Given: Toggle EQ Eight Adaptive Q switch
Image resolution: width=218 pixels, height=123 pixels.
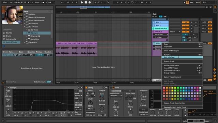Looking at the screenshot, I should click(x=78, y=105).
